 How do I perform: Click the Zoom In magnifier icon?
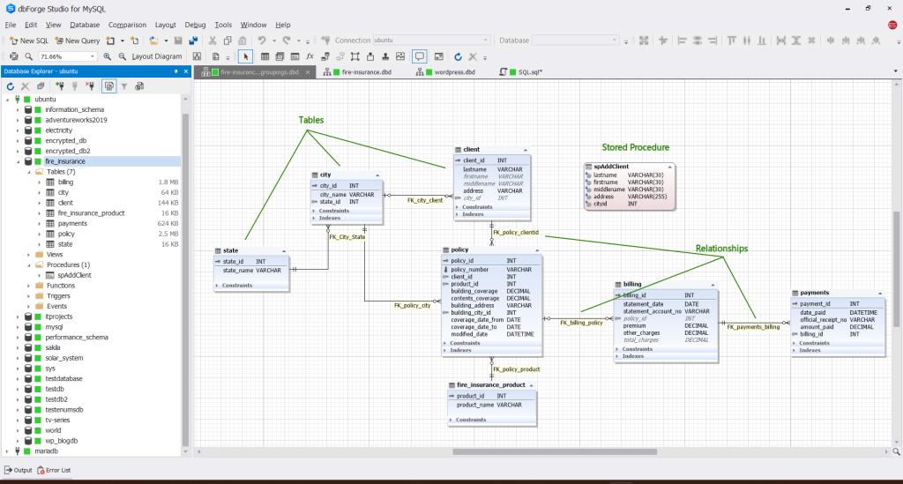(107, 56)
